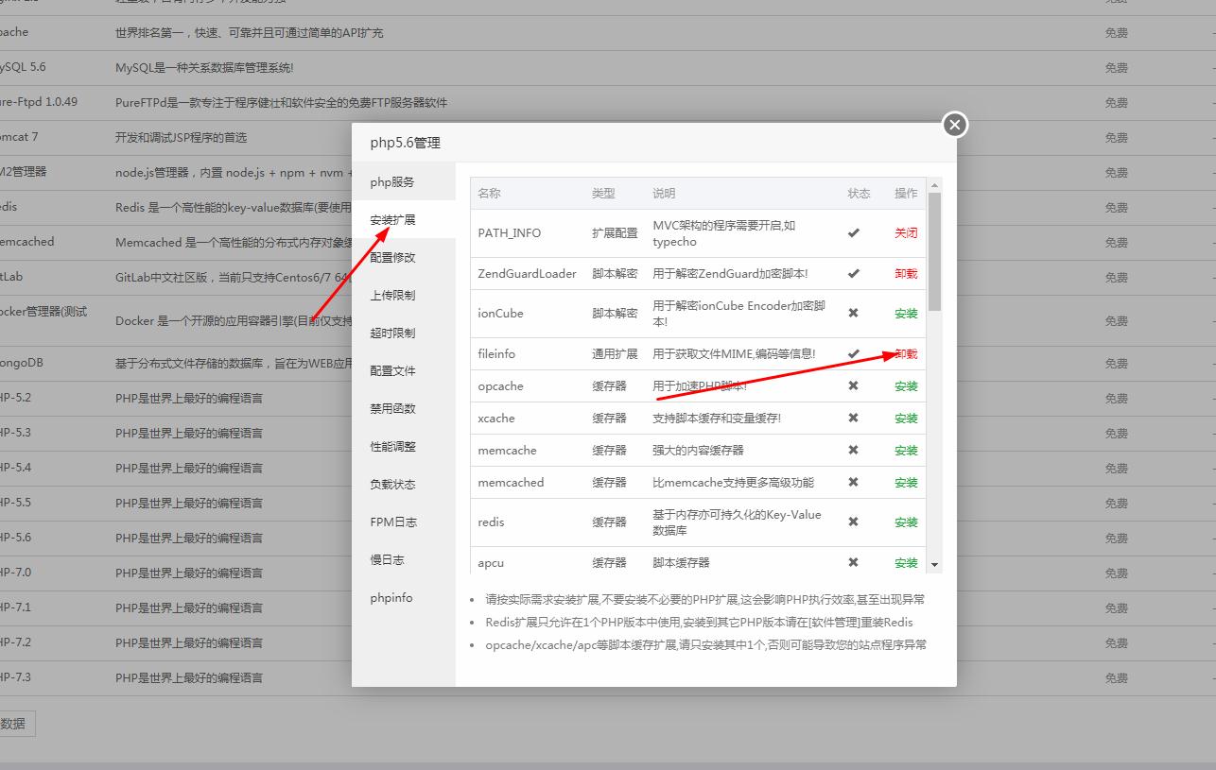Select the 安装扩展 sidebar tab
Screen dimensions: 1216x770
[x=392, y=220]
